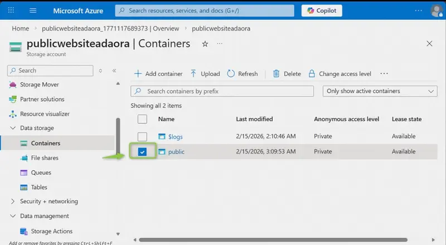Click the sidebar scroll up arrow
Screen dimensions: 446x245
click(118, 84)
